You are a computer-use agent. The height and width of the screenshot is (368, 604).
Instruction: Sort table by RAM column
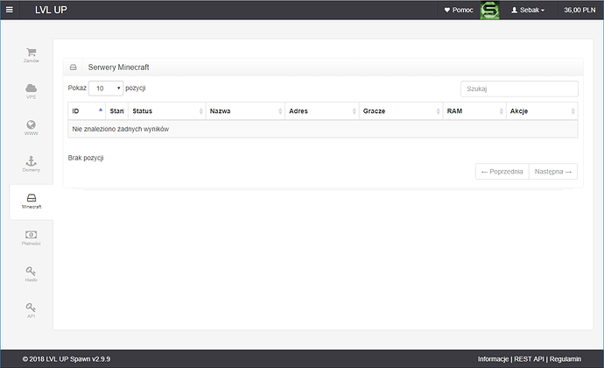[x=473, y=111]
